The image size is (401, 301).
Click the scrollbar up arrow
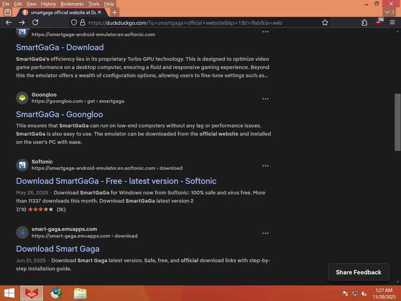pyautogui.click(x=397, y=31)
